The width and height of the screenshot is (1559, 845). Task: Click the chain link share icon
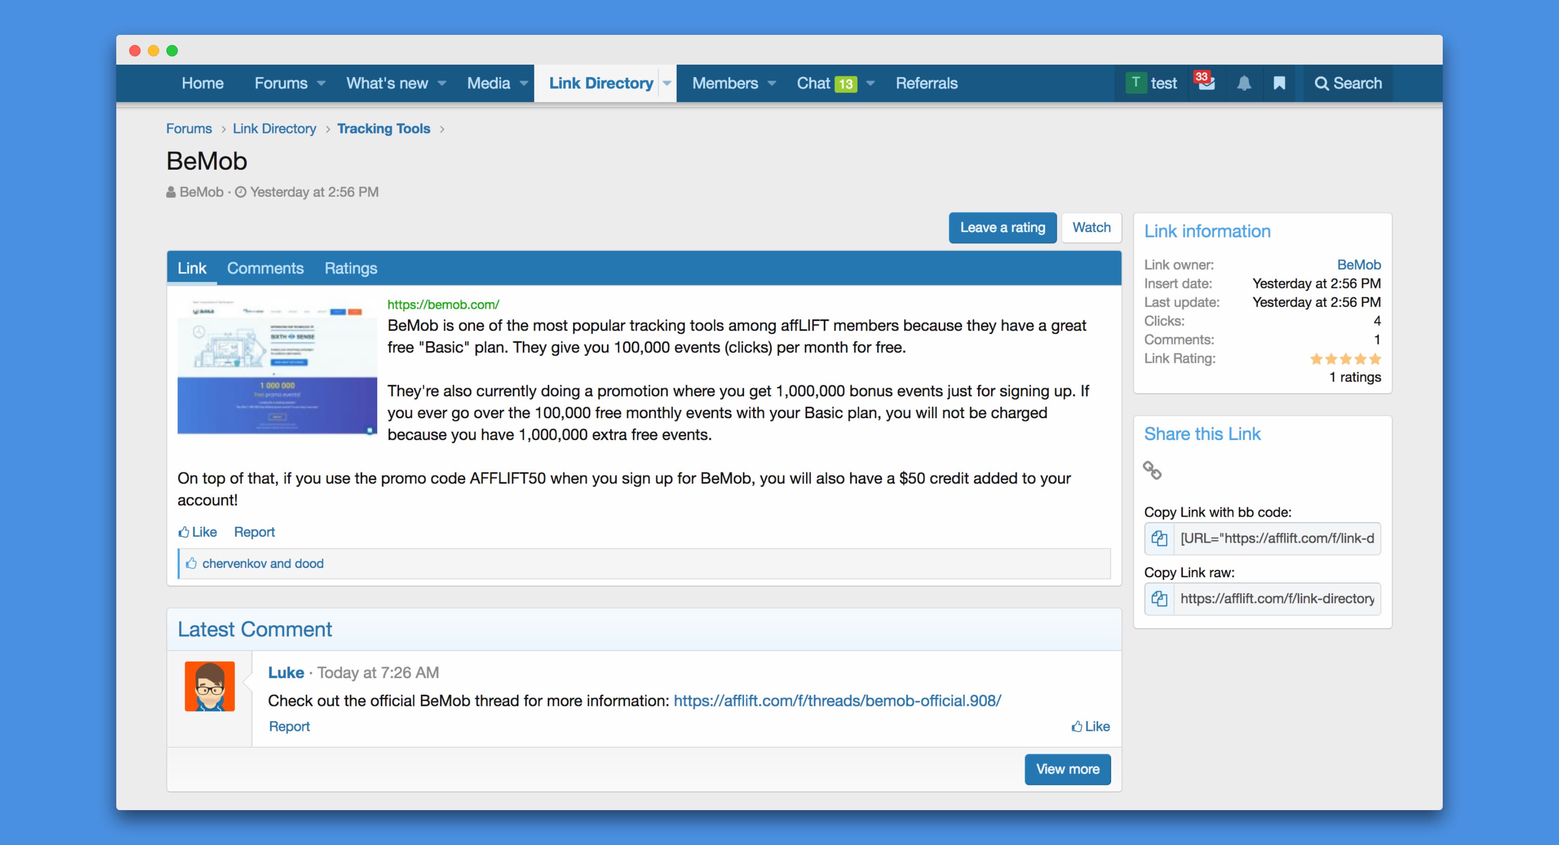point(1152,470)
